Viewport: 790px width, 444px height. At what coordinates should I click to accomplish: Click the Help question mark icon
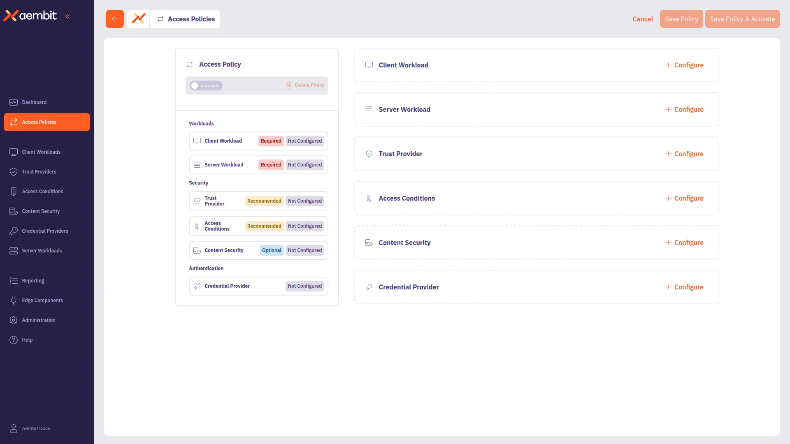(x=14, y=340)
